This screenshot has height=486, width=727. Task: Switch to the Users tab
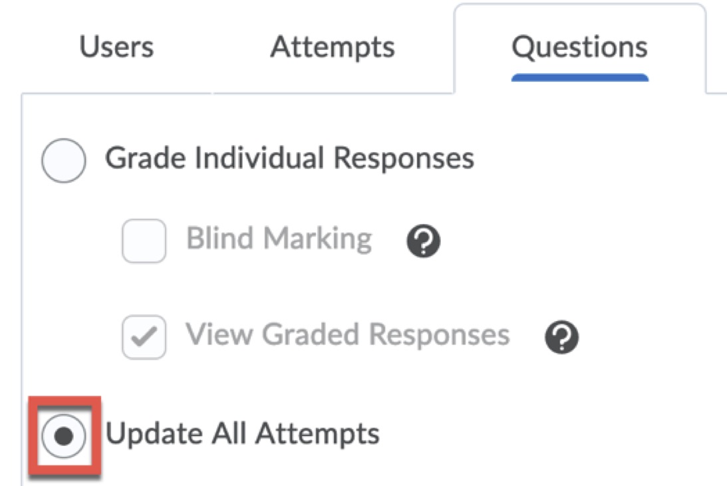click(x=116, y=47)
